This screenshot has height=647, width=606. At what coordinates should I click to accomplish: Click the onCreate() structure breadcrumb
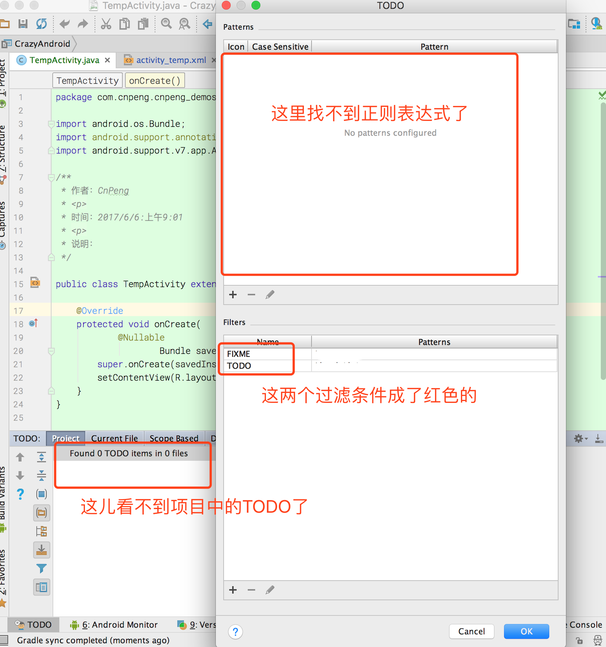[x=155, y=81]
